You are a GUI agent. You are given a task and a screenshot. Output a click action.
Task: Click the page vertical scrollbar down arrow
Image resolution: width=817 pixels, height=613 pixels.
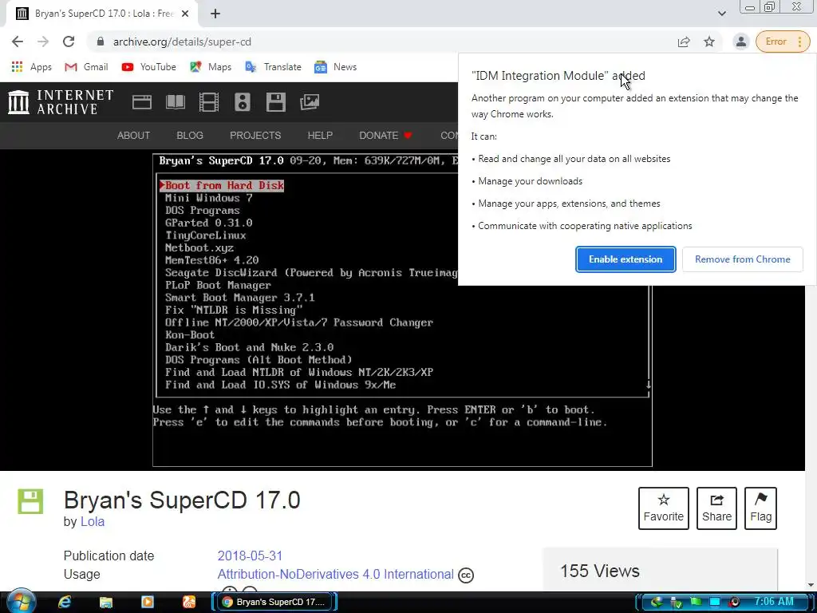pyautogui.click(x=811, y=585)
